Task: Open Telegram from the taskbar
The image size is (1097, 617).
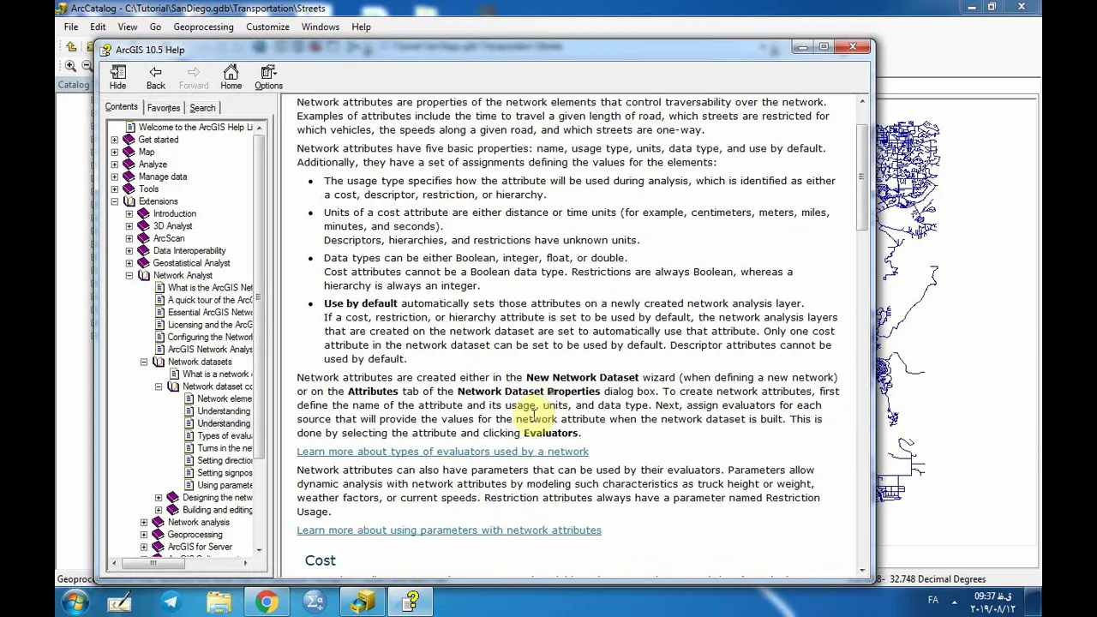Action: pyautogui.click(x=171, y=602)
